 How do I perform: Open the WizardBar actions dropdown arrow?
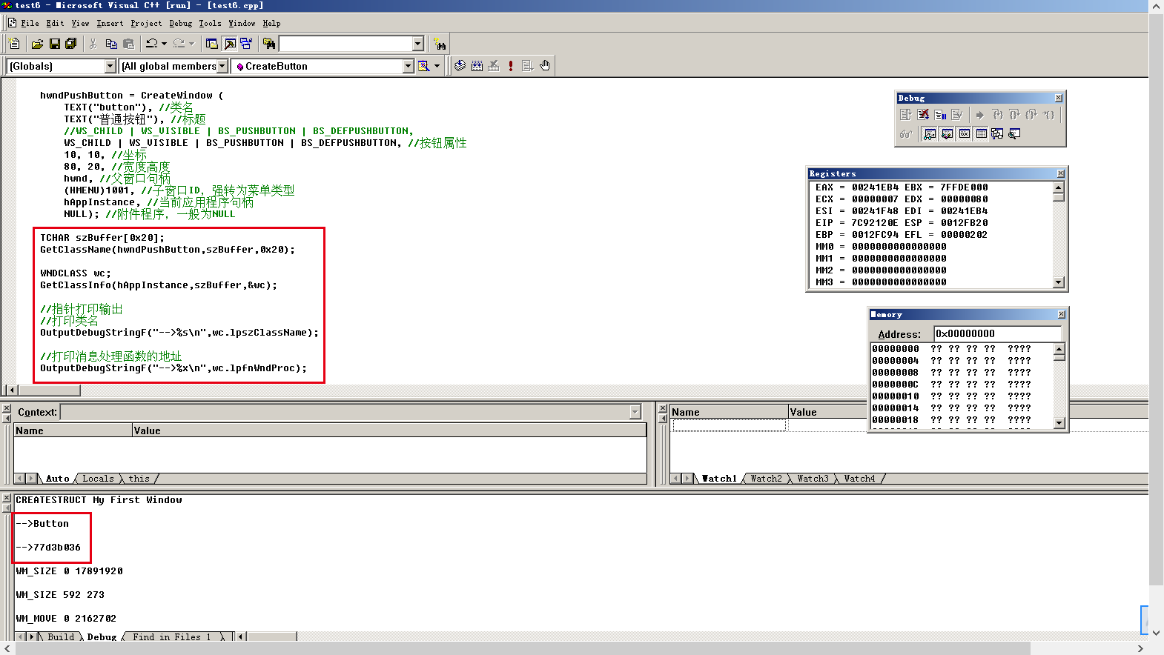pos(437,66)
